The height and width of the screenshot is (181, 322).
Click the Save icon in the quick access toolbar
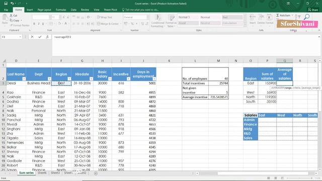pos(6,4)
